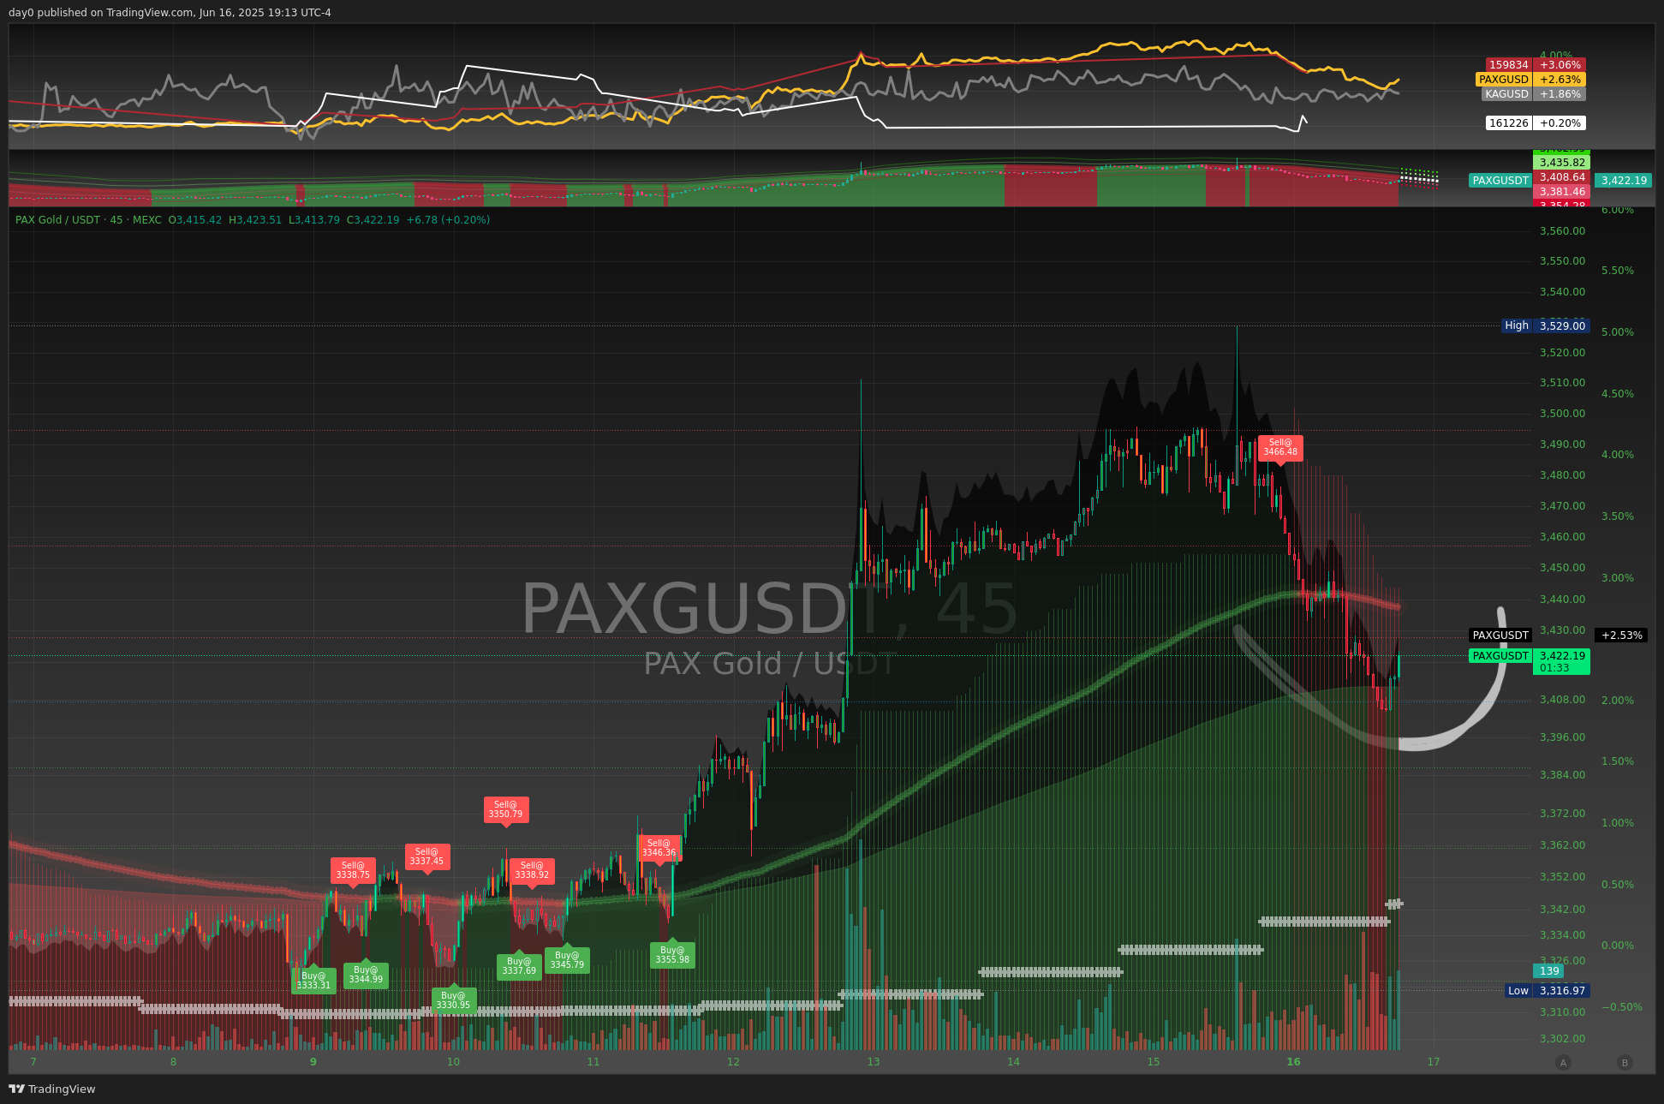Click the O3,415.42 open value in legend

point(195,220)
